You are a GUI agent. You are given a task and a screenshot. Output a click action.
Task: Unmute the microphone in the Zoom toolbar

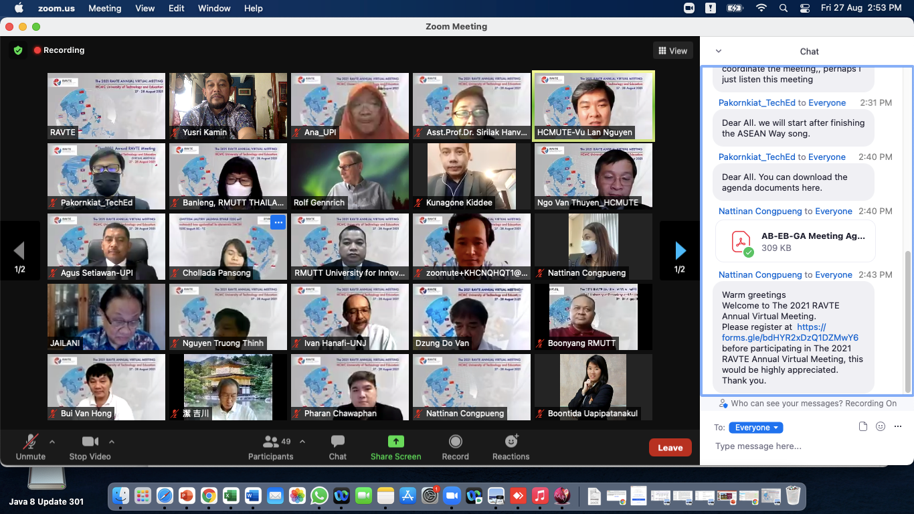click(x=30, y=442)
